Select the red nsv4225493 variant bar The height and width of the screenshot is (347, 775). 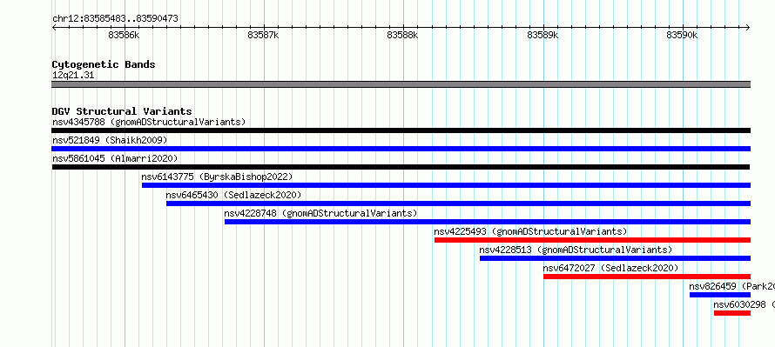tap(592, 240)
